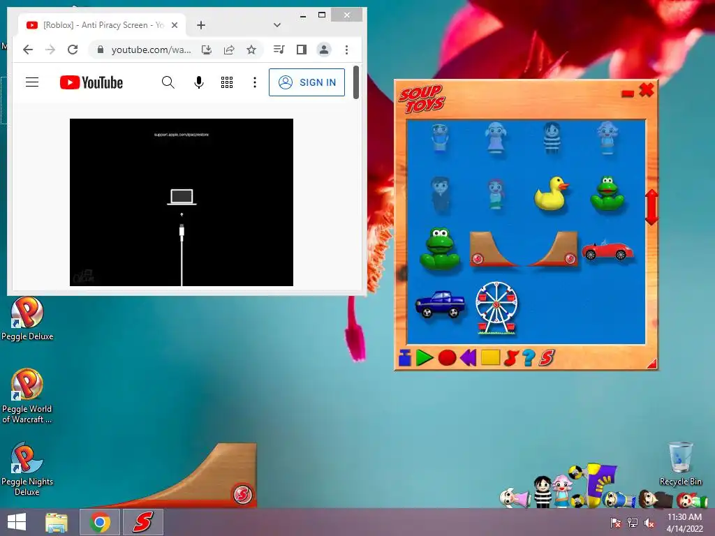
Task: Click the YouTube voice search microphone
Action: tap(199, 82)
